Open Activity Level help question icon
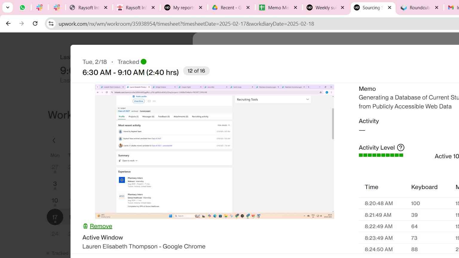Screen dimensions: 459x258 pos(401,148)
